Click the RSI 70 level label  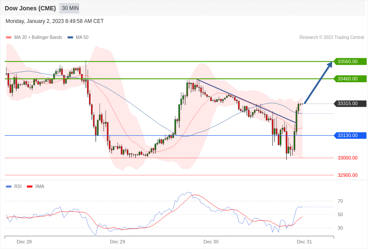(340, 201)
